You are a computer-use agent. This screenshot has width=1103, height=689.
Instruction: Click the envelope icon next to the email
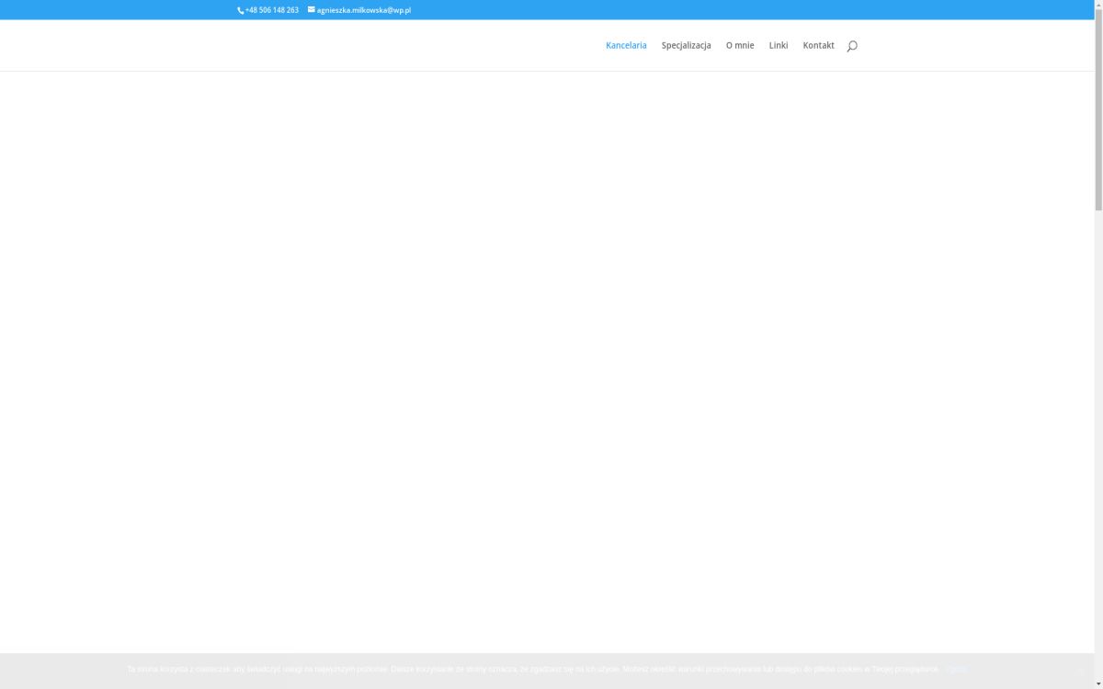311,10
